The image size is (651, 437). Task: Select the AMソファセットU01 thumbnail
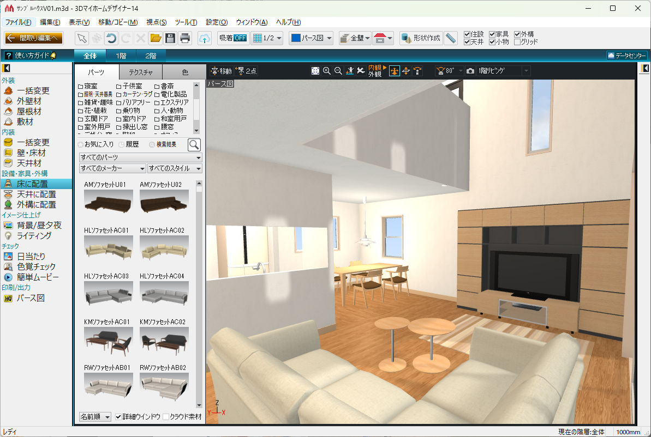pyautogui.click(x=109, y=201)
